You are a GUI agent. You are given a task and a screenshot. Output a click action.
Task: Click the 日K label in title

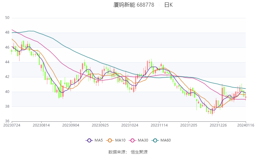[x=168, y=5]
